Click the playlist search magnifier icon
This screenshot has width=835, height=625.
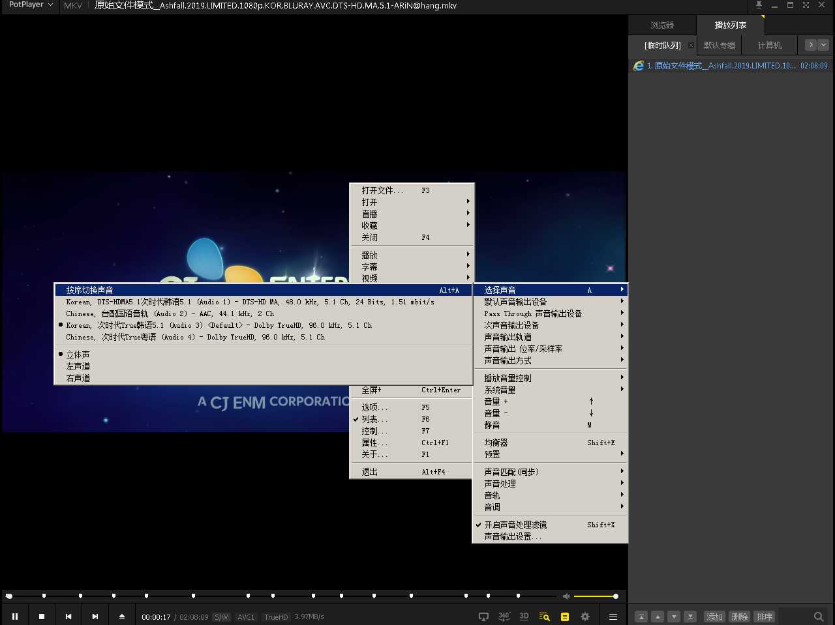(818, 617)
